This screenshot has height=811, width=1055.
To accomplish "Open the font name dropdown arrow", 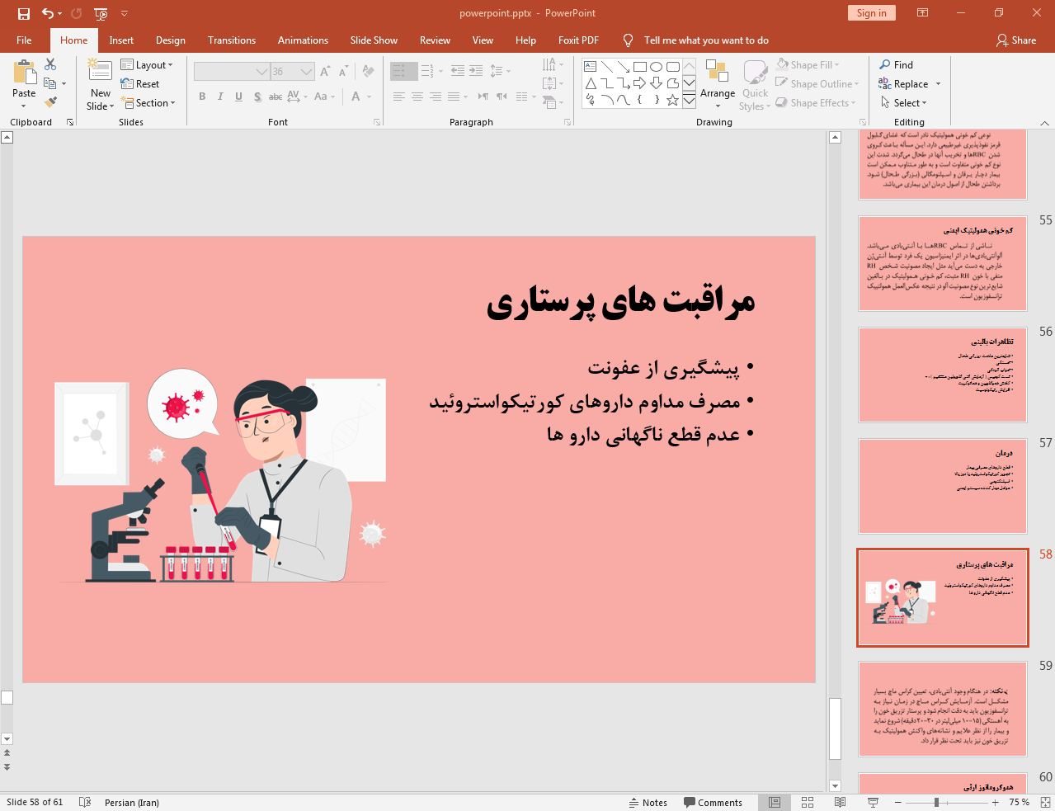I will pos(261,72).
